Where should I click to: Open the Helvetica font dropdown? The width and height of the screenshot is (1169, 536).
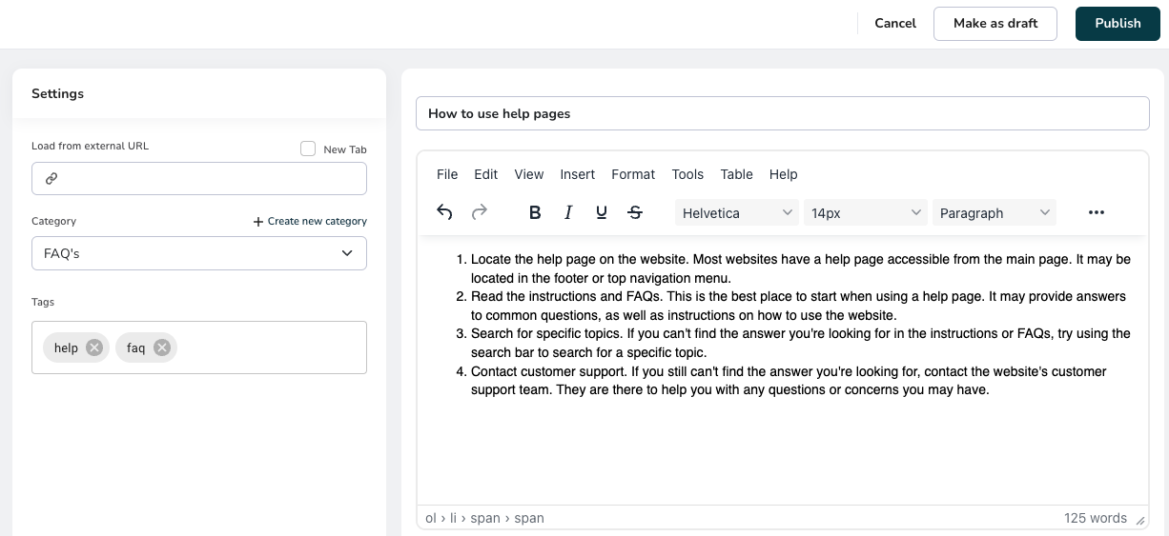(737, 212)
